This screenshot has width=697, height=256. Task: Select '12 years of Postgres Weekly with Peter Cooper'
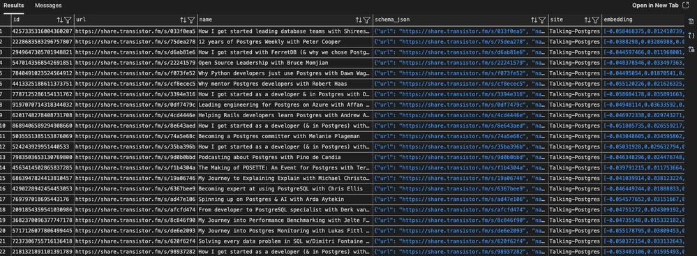point(285,42)
